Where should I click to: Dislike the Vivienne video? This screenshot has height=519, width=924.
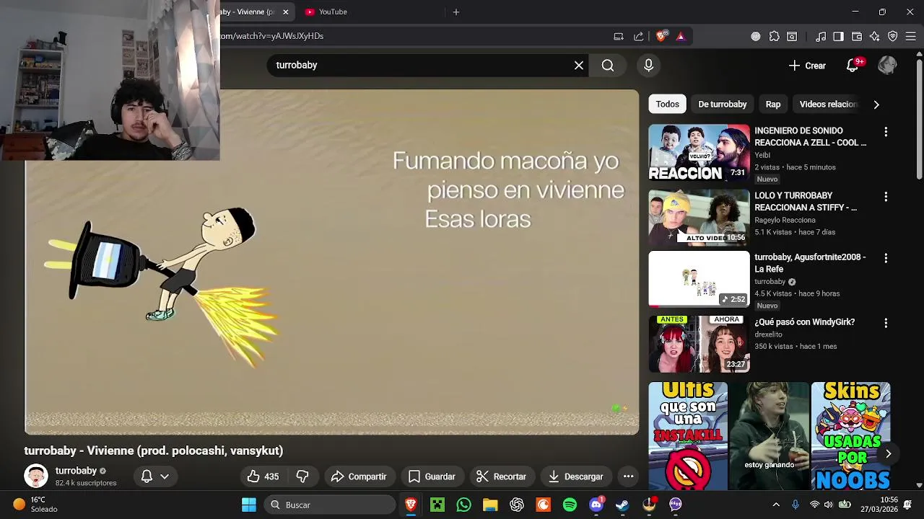click(x=302, y=476)
